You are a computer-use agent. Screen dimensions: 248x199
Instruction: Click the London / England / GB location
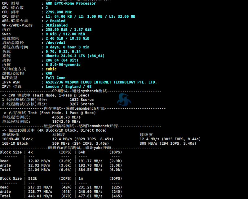[69, 87]
